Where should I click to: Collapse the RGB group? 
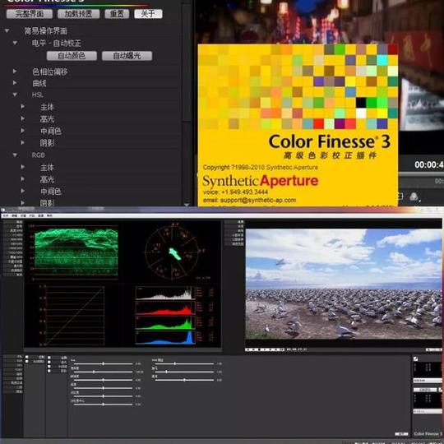point(15,155)
